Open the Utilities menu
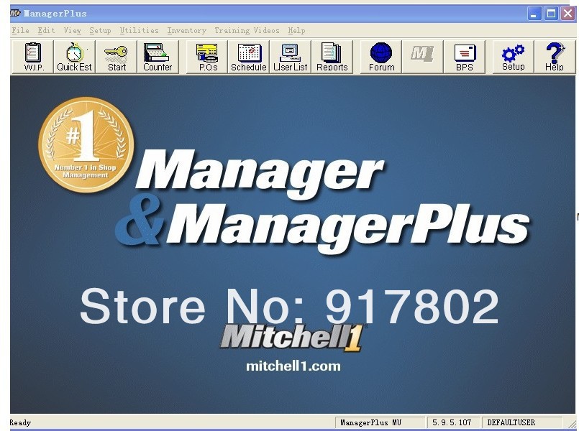579x431 pixels. click(x=140, y=31)
